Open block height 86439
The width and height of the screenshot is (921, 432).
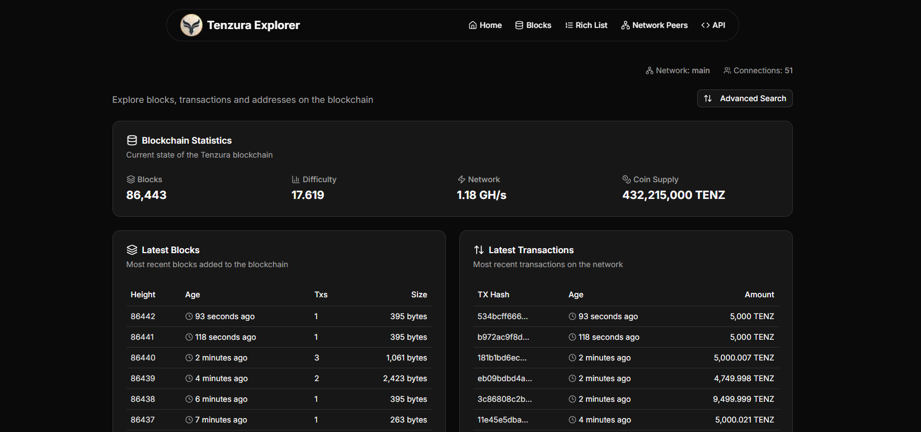click(143, 378)
